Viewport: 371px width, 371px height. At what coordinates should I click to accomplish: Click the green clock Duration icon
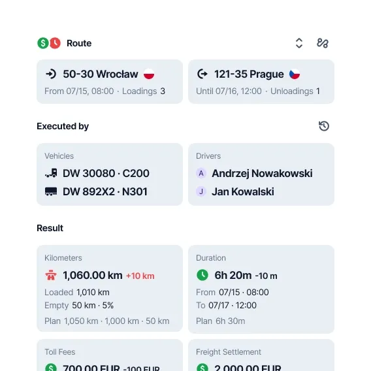click(x=202, y=275)
